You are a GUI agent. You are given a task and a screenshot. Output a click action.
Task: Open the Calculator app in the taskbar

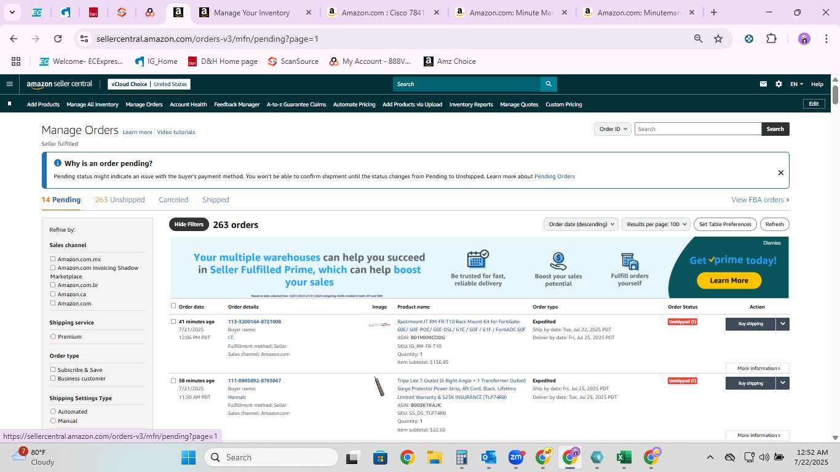pyautogui.click(x=461, y=457)
